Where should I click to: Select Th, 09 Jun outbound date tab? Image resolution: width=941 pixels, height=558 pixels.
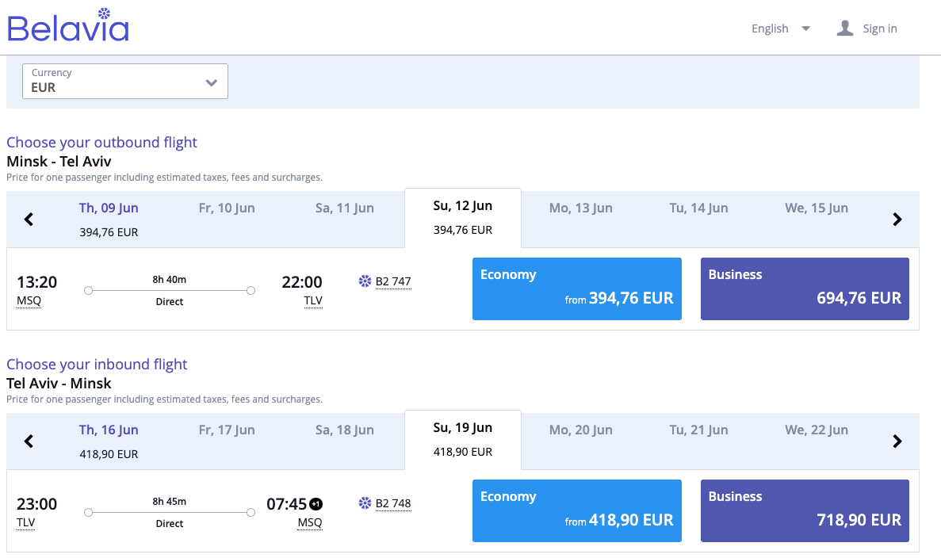[109, 219]
